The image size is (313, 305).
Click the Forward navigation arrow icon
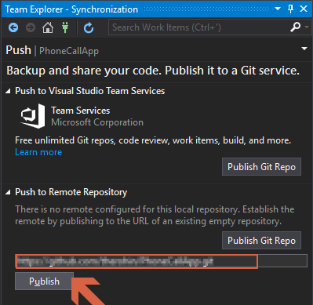31,27
